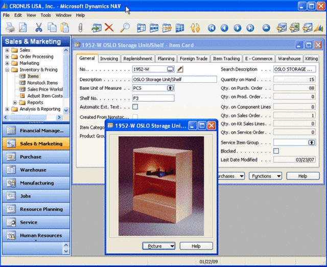Toggle the Automatic Ext. Text checkbox
The image size is (327, 267).
[135, 107]
